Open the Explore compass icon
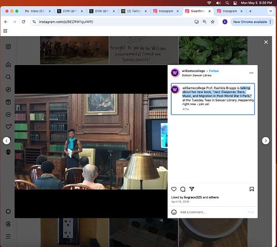 (x=8, y=89)
